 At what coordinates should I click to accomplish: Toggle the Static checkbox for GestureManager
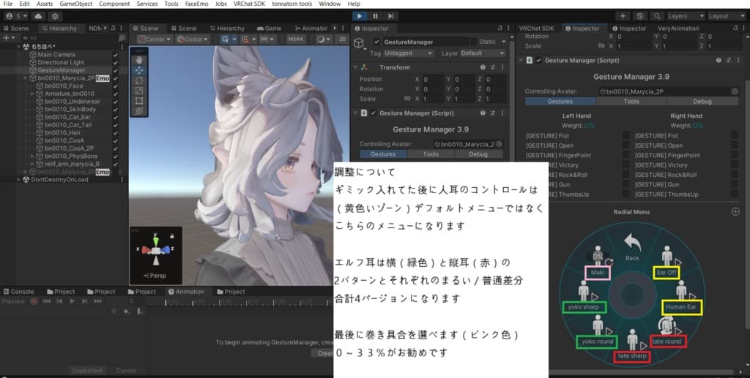coord(473,42)
